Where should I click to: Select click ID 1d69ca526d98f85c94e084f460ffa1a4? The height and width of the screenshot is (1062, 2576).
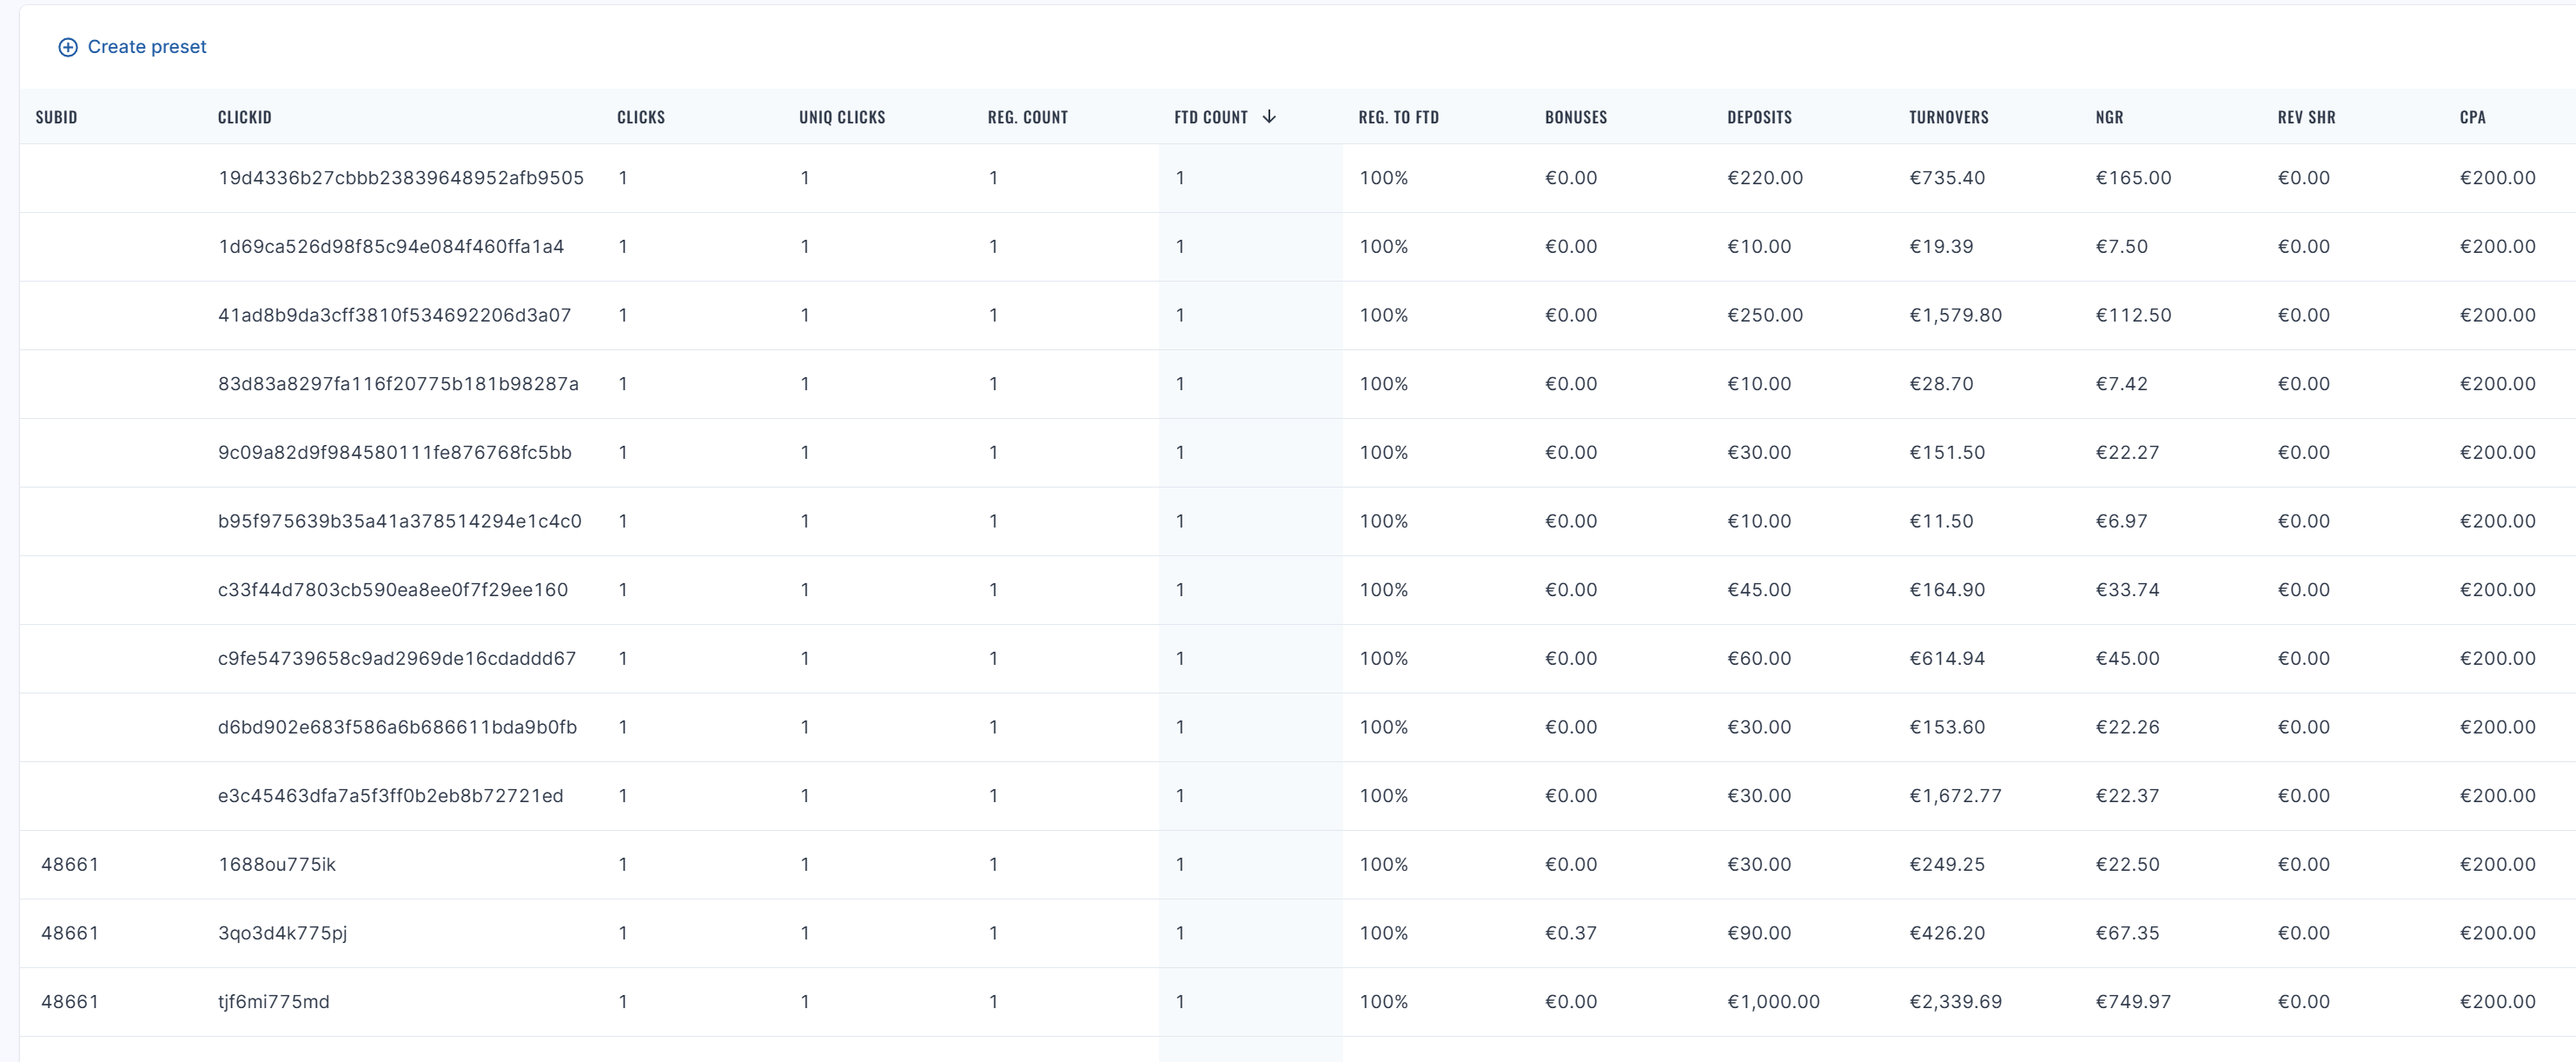[391, 247]
